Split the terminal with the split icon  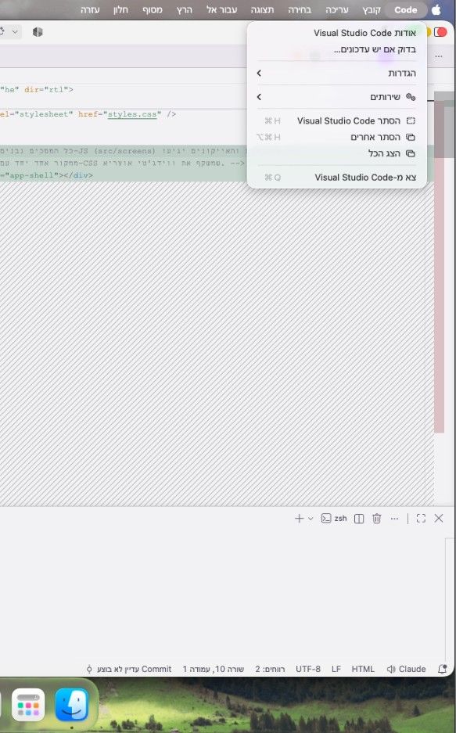[359, 519]
